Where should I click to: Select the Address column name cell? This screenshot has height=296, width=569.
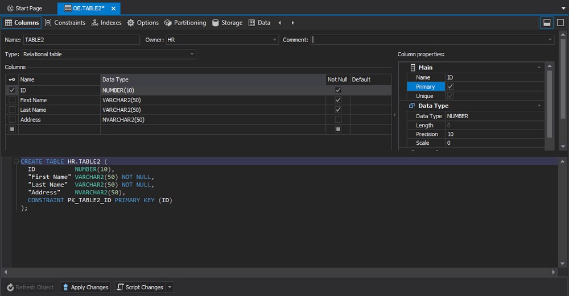(60, 119)
